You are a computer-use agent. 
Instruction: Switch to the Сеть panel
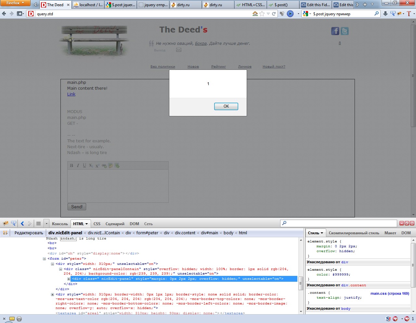[x=148, y=224]
